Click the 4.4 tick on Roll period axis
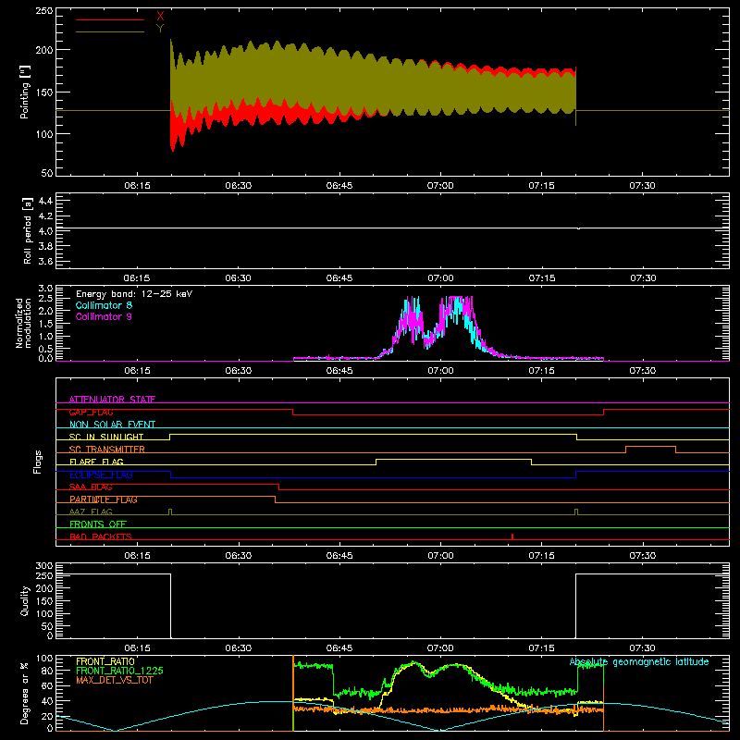The image size is (740, 740). (x=45, y=201)
